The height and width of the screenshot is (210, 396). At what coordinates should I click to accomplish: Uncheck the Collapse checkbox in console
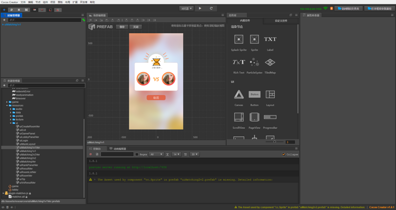(284, 154)
